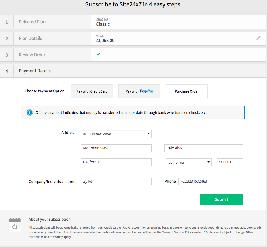This screenshot has width=267, height=247.
Task: Switch to the Pay with PayPal tab
Action: (x=139, y=91)
